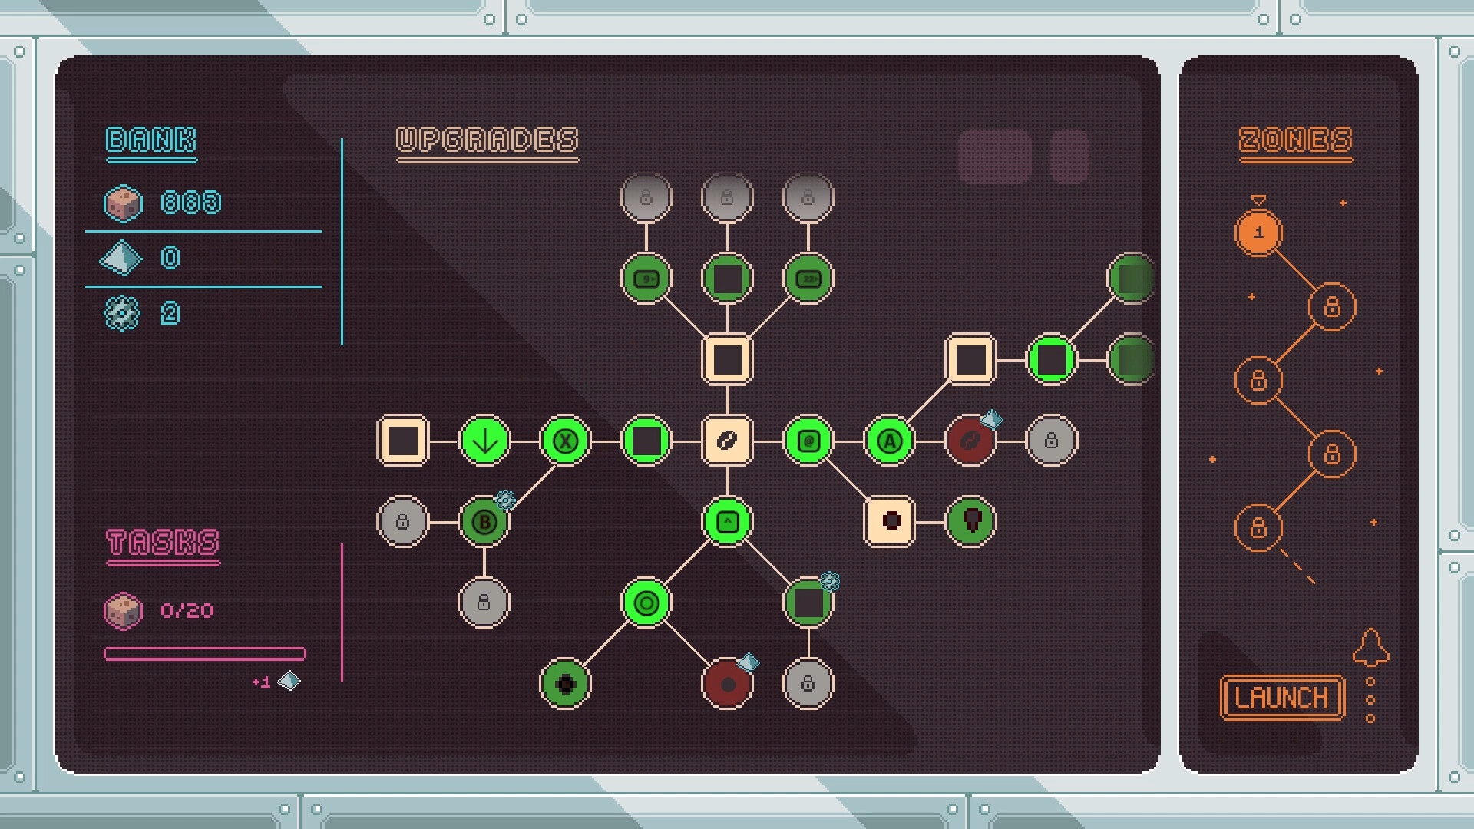The image size is (1474, 829).
Task: Select the dark green square between battery upgrades
Action: coord(727,279)
